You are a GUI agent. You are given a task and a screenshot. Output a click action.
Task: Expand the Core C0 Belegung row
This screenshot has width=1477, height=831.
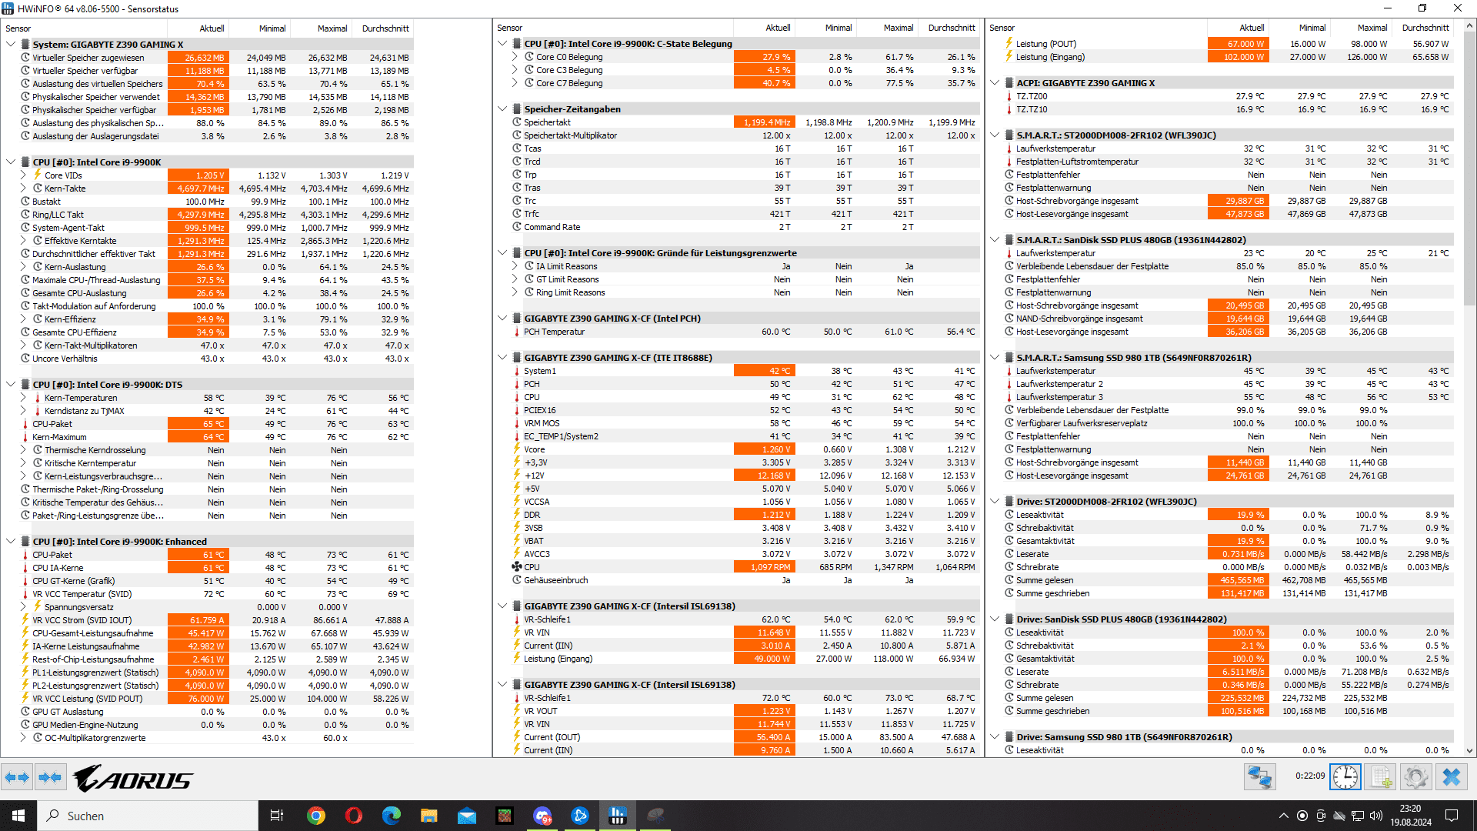(x=515, y=57)
